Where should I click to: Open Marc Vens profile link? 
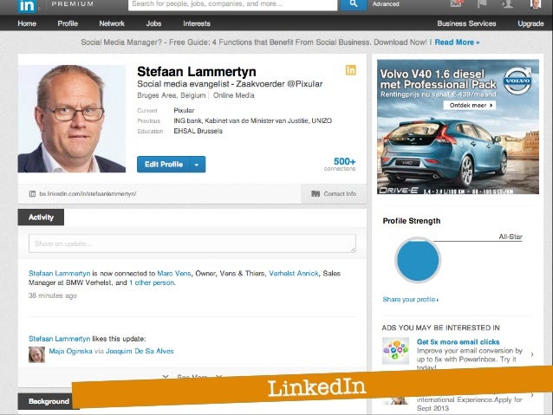[x=174, y=273]
